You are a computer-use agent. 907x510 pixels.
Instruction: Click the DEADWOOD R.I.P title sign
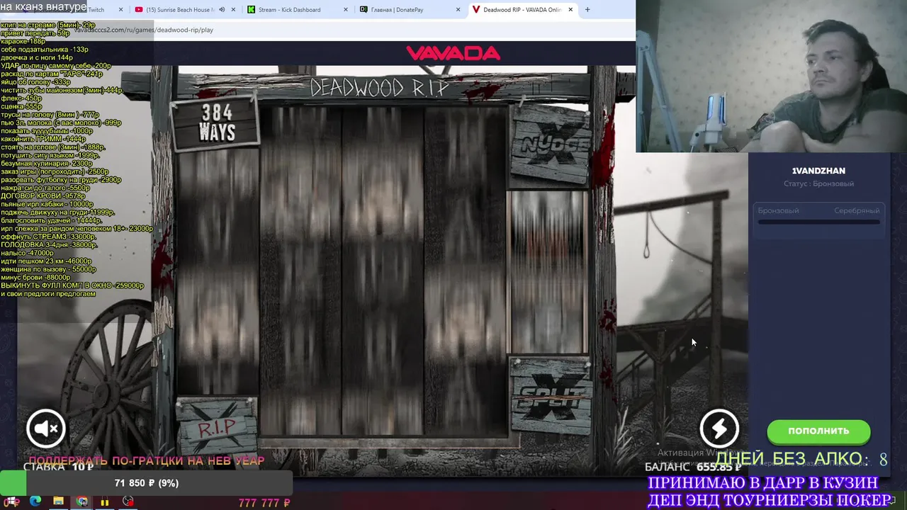pyautogui.click(x=380, y=87)
